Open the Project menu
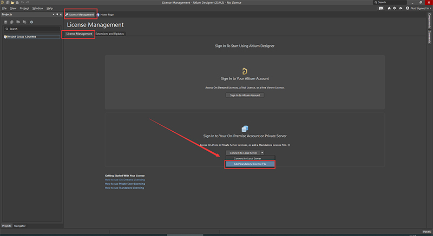Image resolution: width=433 pixels, height=236 pixels. point(24,8)
